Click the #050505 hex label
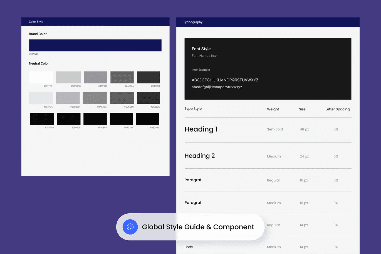 155,128
